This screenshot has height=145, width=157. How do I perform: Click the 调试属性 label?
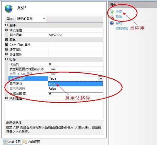coord(16,30)
